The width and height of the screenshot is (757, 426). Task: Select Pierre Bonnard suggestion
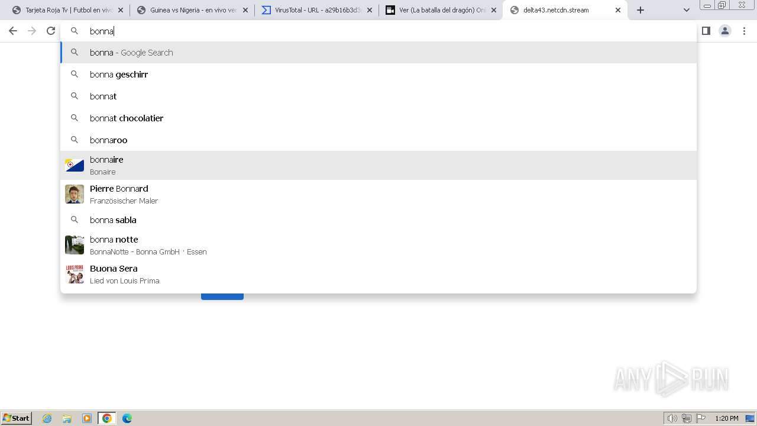(378, 195)
